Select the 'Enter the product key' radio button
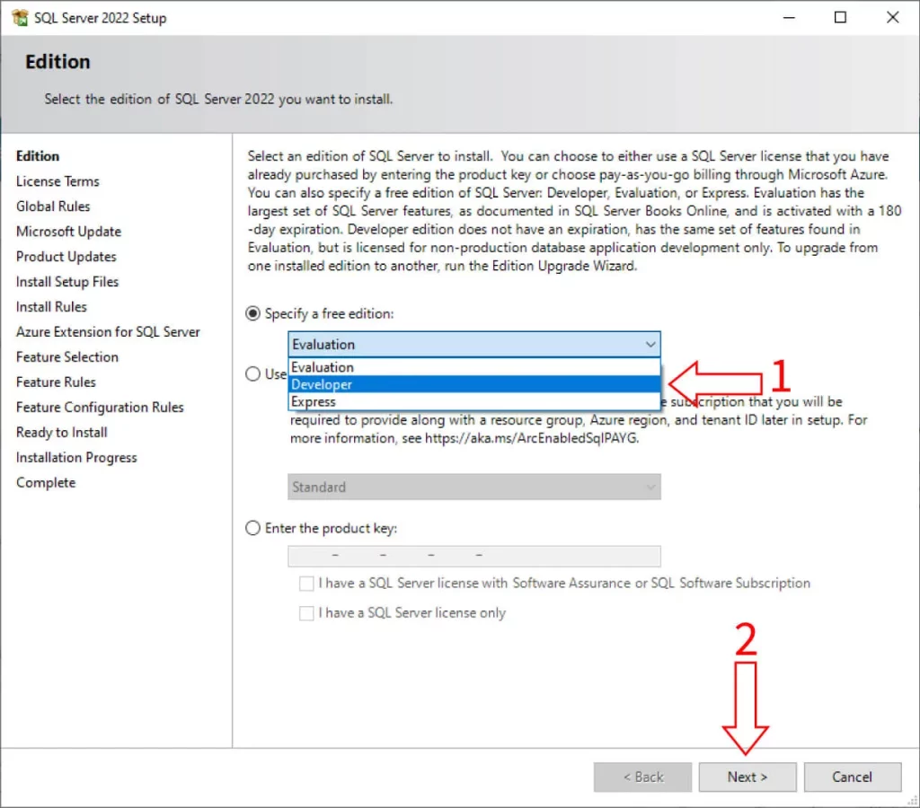This screenshot has width=920, height=808. pyautogui.click(x=252, y=528)
